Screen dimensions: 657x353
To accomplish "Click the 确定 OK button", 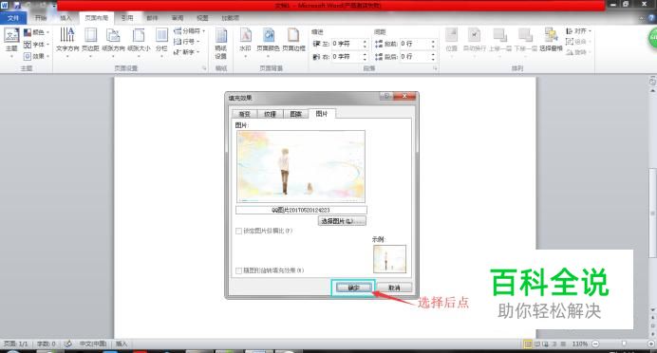I will 353,288.
